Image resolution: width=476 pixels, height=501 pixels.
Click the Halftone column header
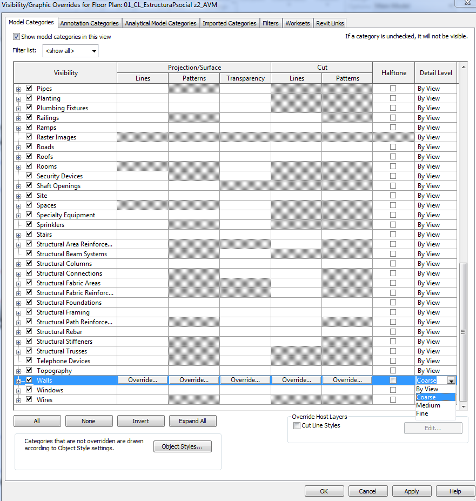(x=393, y=73)
